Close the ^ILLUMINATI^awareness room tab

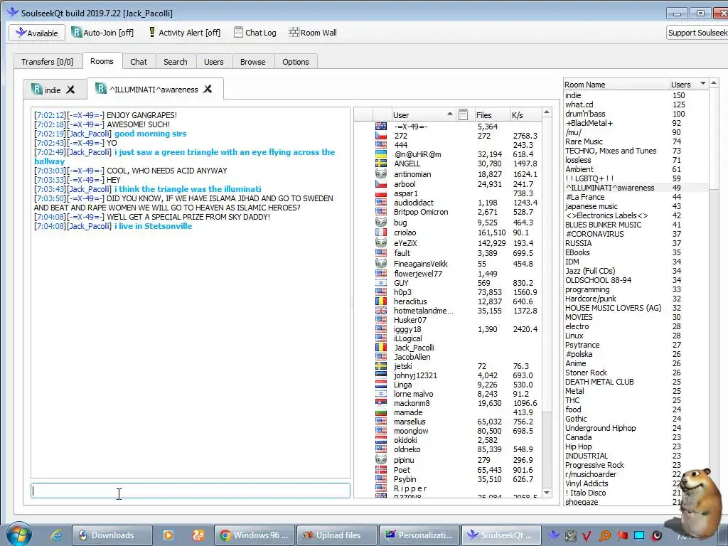pos(208,89)
